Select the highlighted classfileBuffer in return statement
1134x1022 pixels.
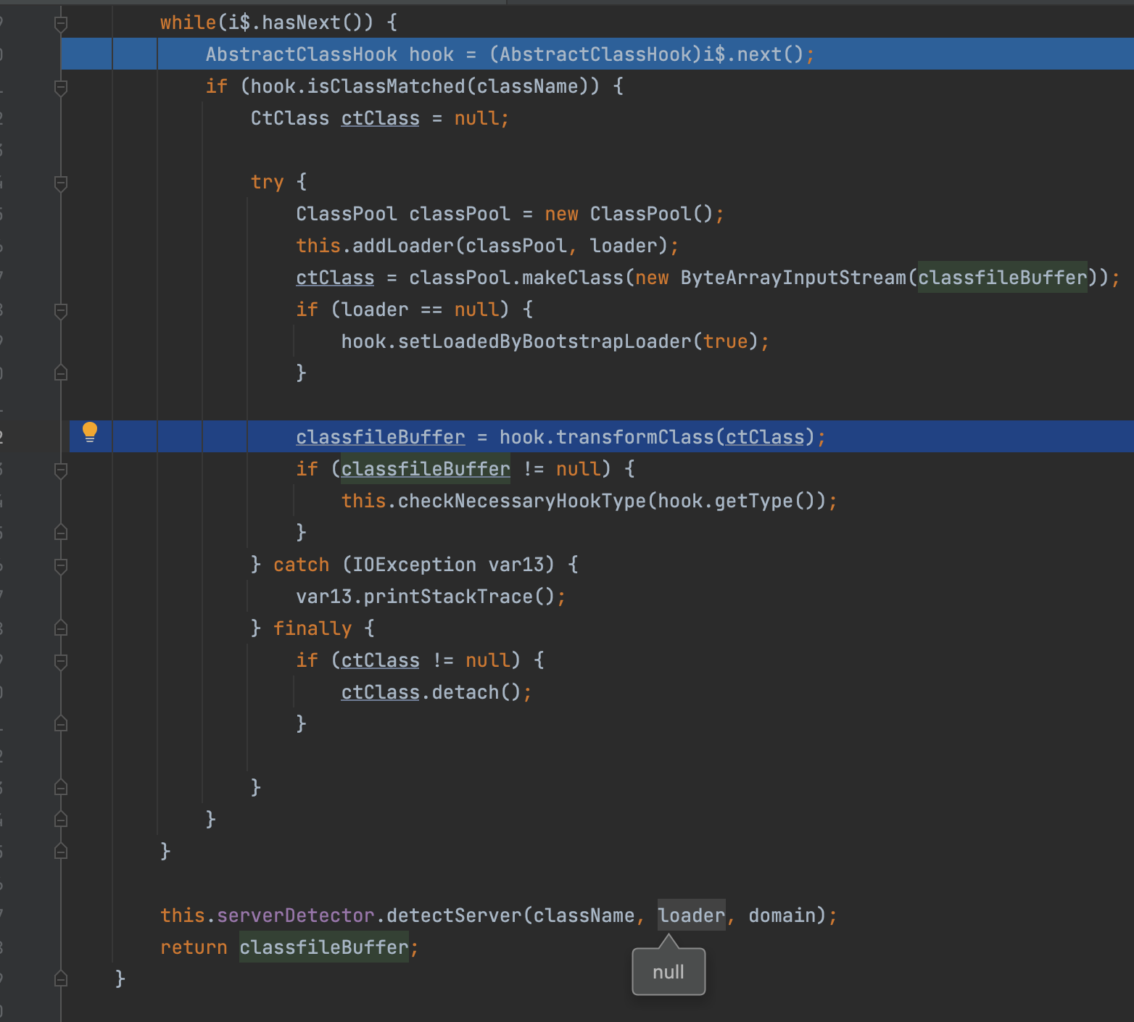(324, 947)
